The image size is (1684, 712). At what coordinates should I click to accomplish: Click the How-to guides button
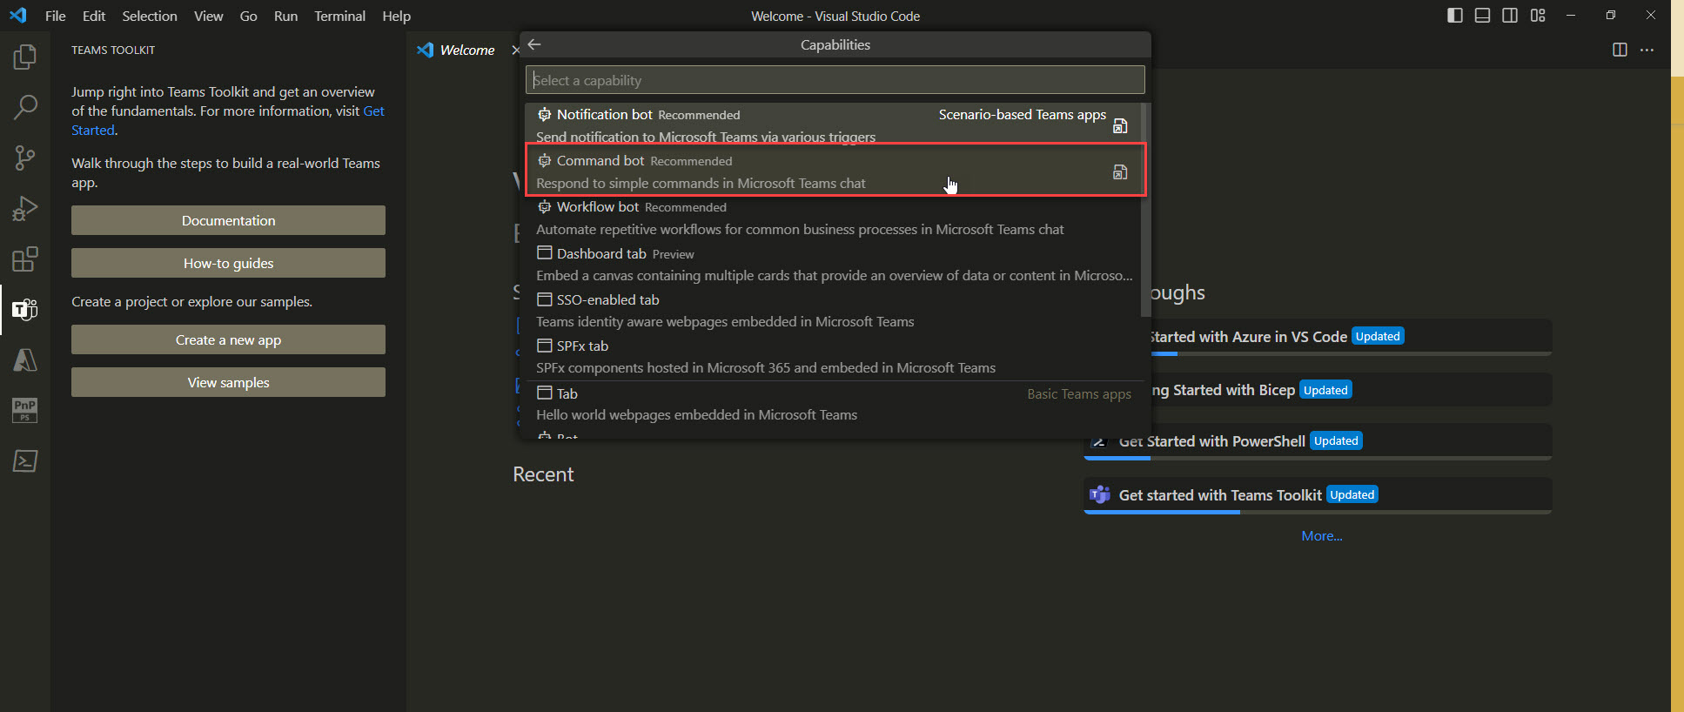[x=228, y=263]
